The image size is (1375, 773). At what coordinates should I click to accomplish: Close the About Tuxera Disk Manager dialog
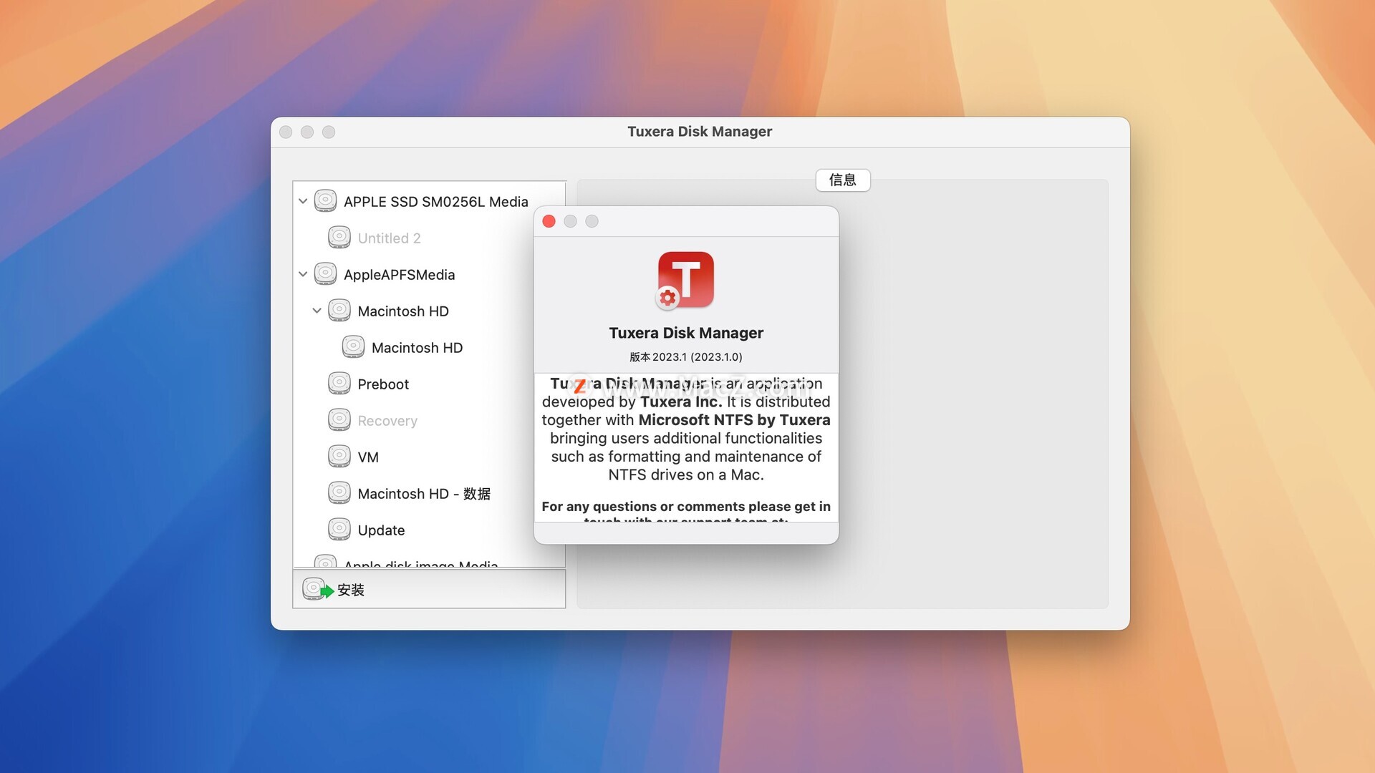[x=549, y=221]
